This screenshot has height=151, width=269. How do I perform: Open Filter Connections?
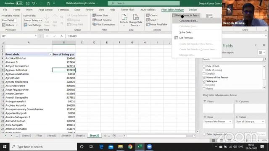(x=104, y=24)
